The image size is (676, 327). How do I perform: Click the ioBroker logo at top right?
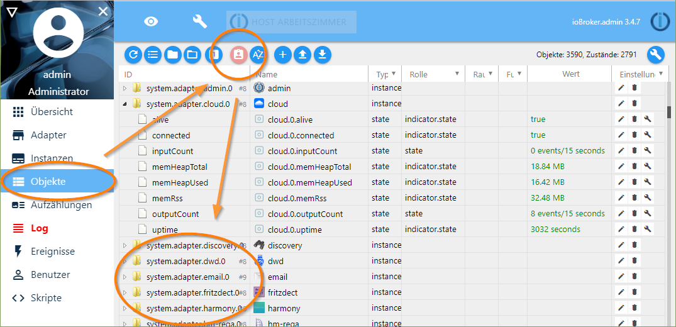660,21
